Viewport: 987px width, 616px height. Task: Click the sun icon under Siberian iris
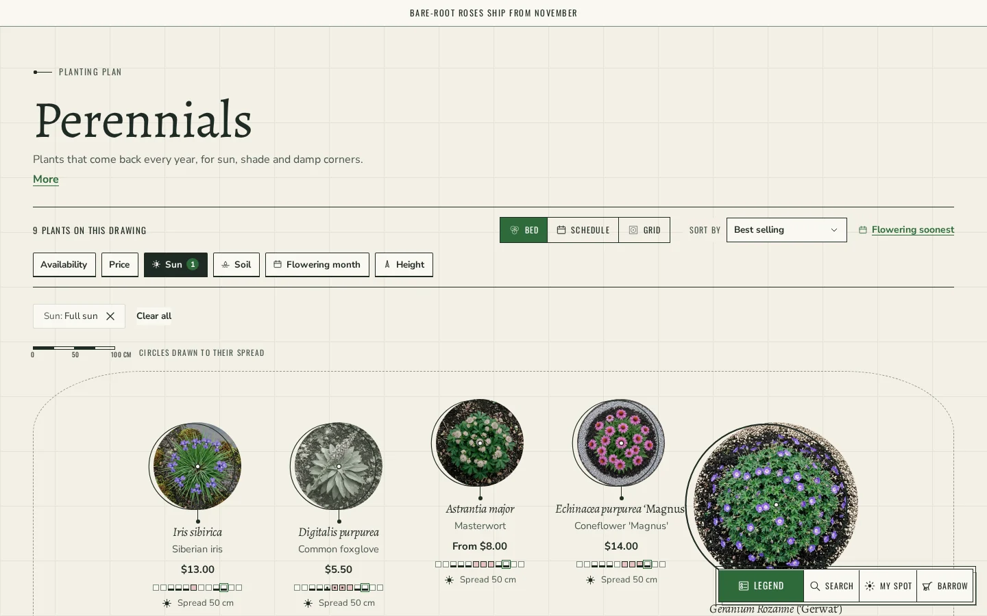coord(167,603)
